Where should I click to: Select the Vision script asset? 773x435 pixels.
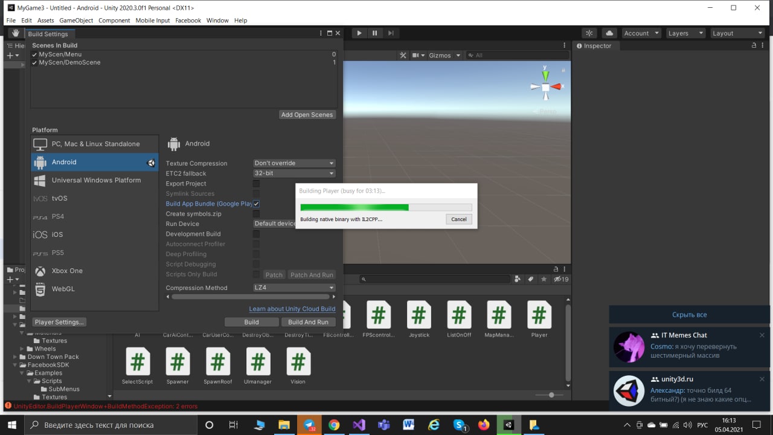pos(298,366)
